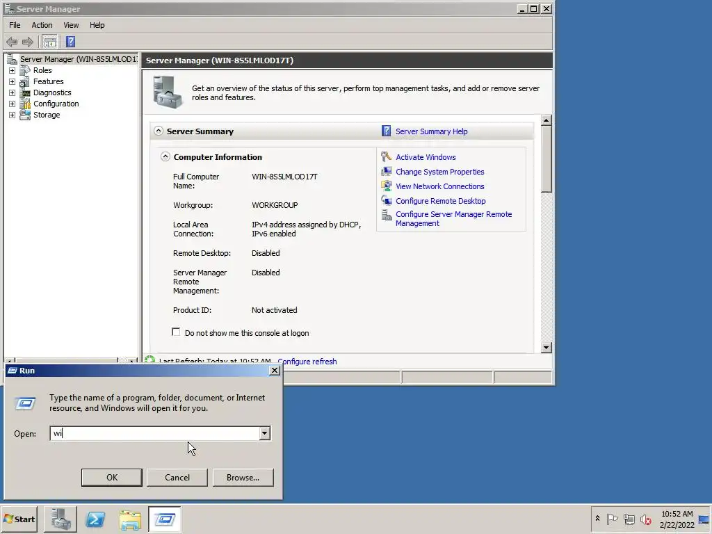
Task: Open the View menu
Action: point(71,25)
